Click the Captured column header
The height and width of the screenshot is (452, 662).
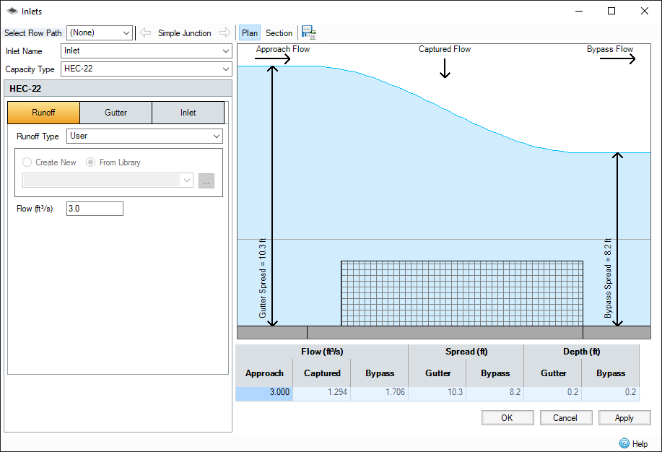coord(322,373)
